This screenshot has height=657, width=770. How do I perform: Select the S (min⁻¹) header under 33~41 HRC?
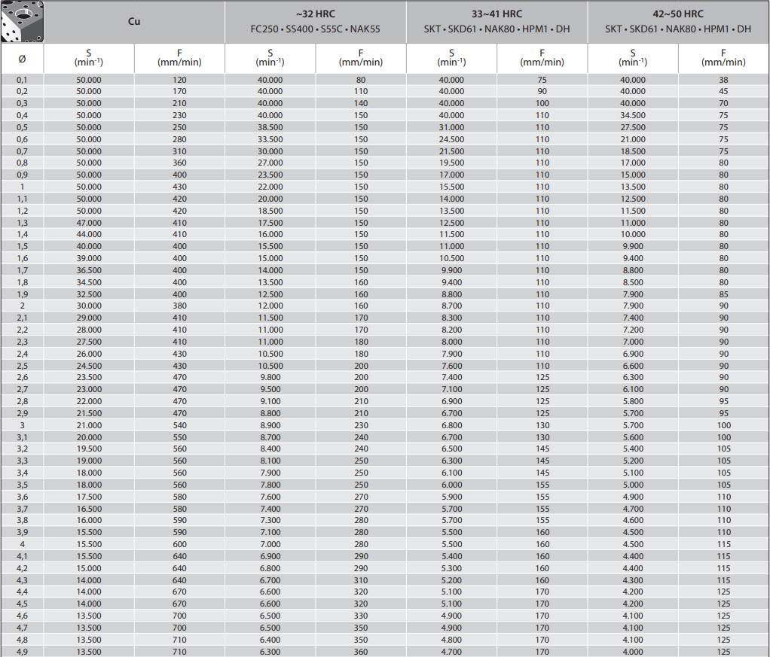click(x=451, y=58)
